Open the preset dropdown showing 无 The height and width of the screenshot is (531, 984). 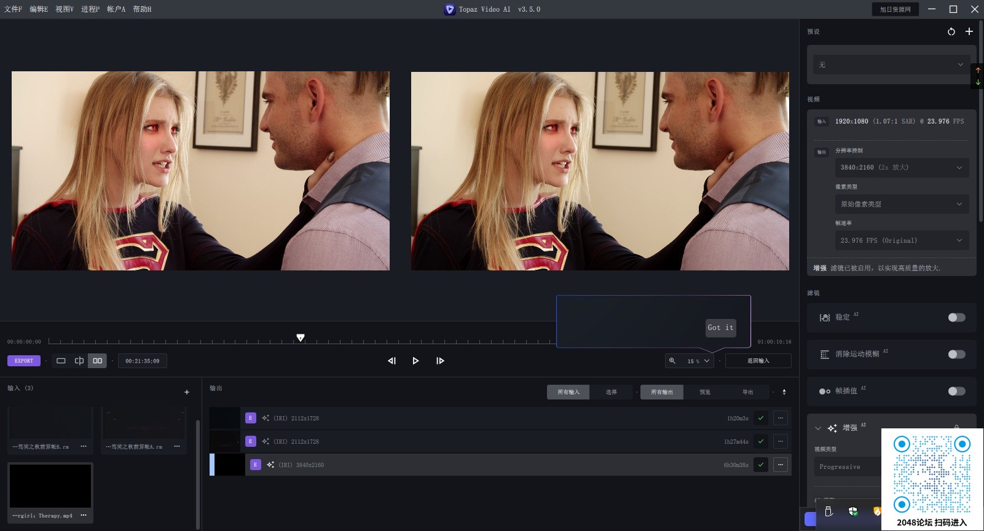[891, 65]
